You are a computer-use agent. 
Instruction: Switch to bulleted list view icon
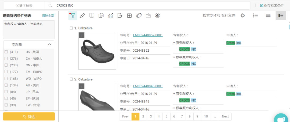pyautogui.click(x=255, y=16)
